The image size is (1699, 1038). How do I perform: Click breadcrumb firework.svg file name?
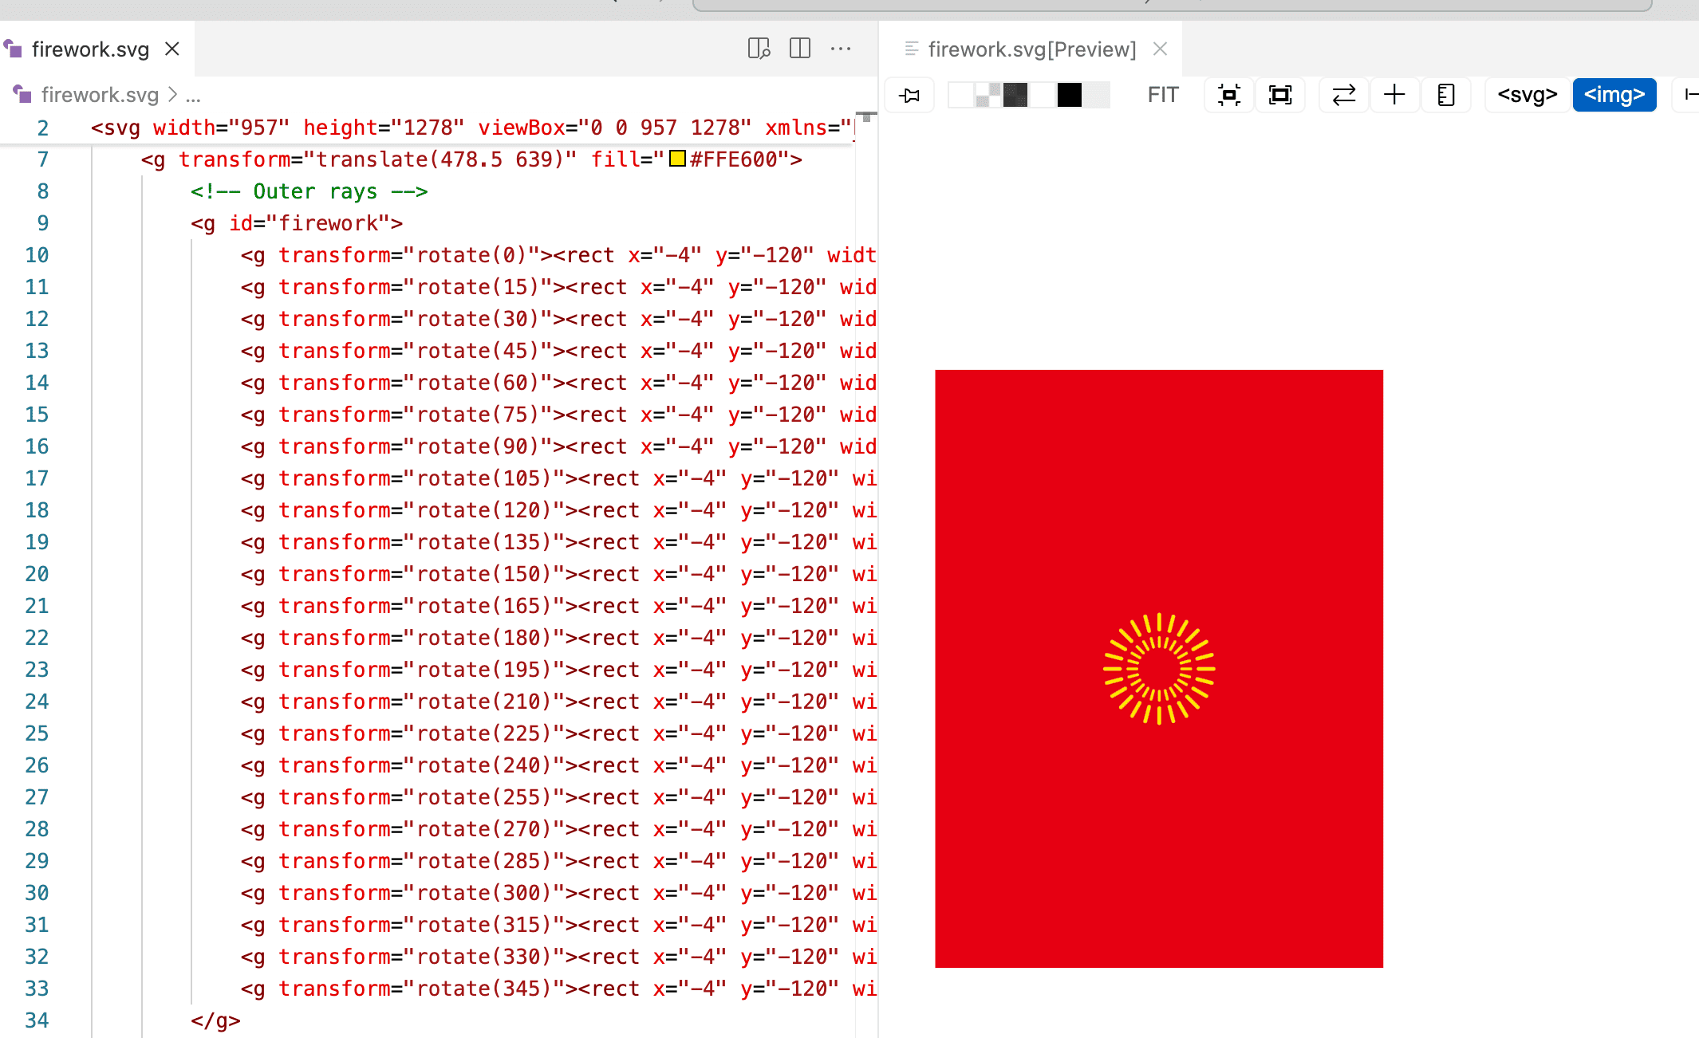100,95
